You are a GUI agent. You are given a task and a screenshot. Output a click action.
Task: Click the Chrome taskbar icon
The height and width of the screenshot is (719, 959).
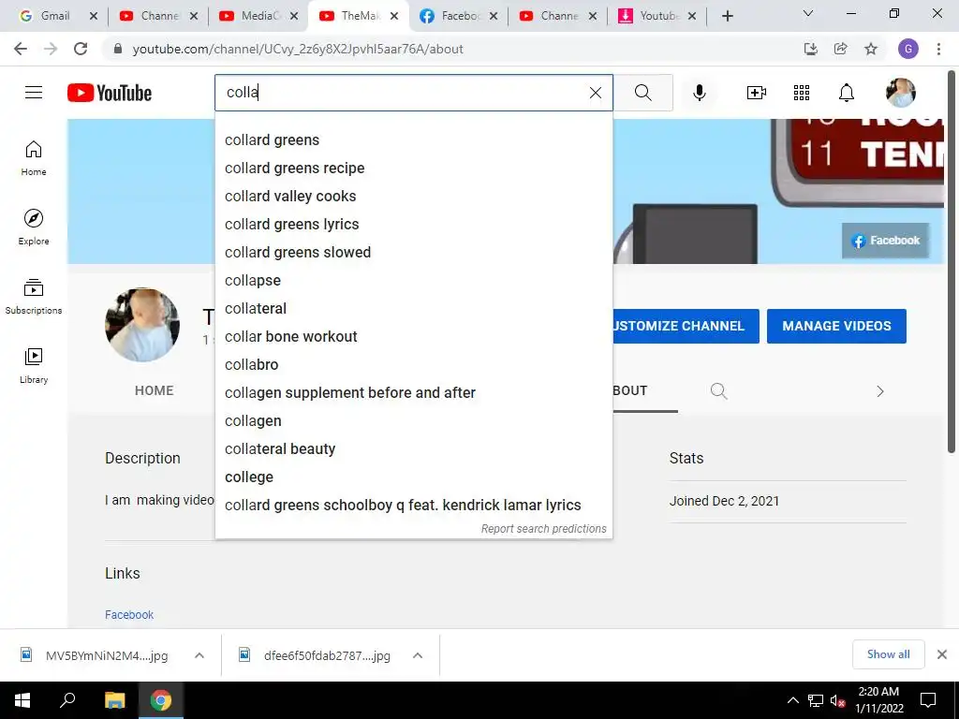click(161, 700)
